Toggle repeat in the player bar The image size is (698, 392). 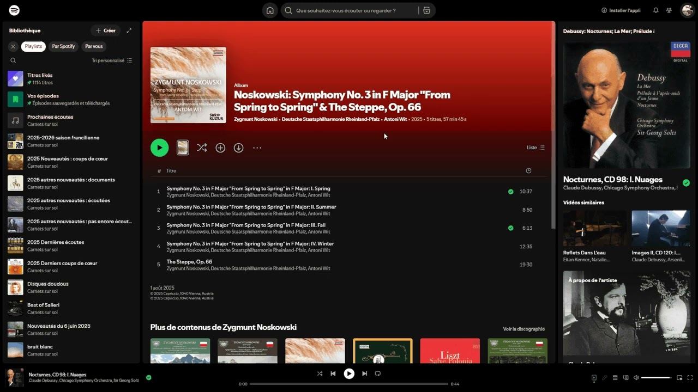[x=377, y=373]
